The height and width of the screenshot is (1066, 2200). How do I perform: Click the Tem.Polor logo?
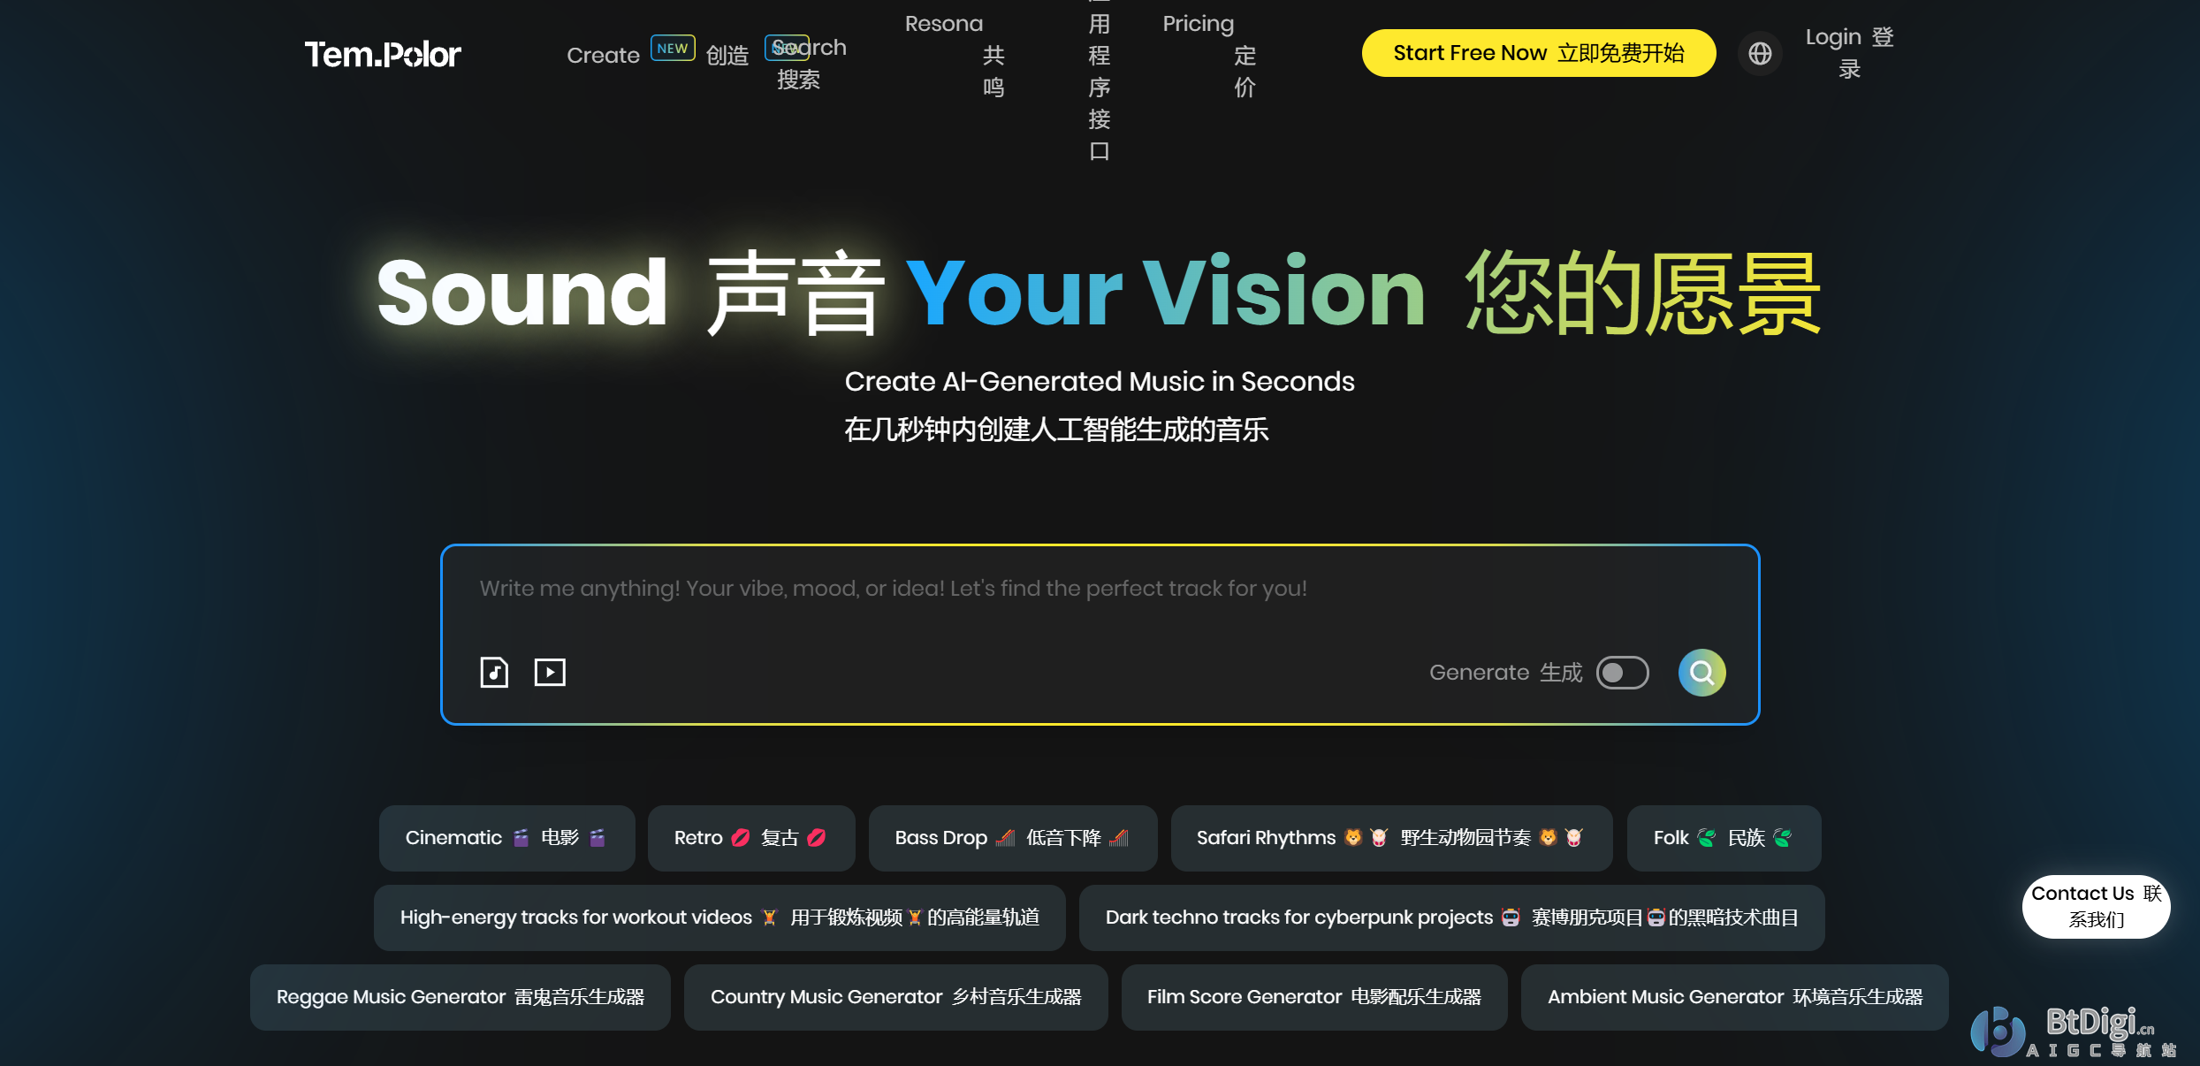pyautogui.click(x=383, y=55)
